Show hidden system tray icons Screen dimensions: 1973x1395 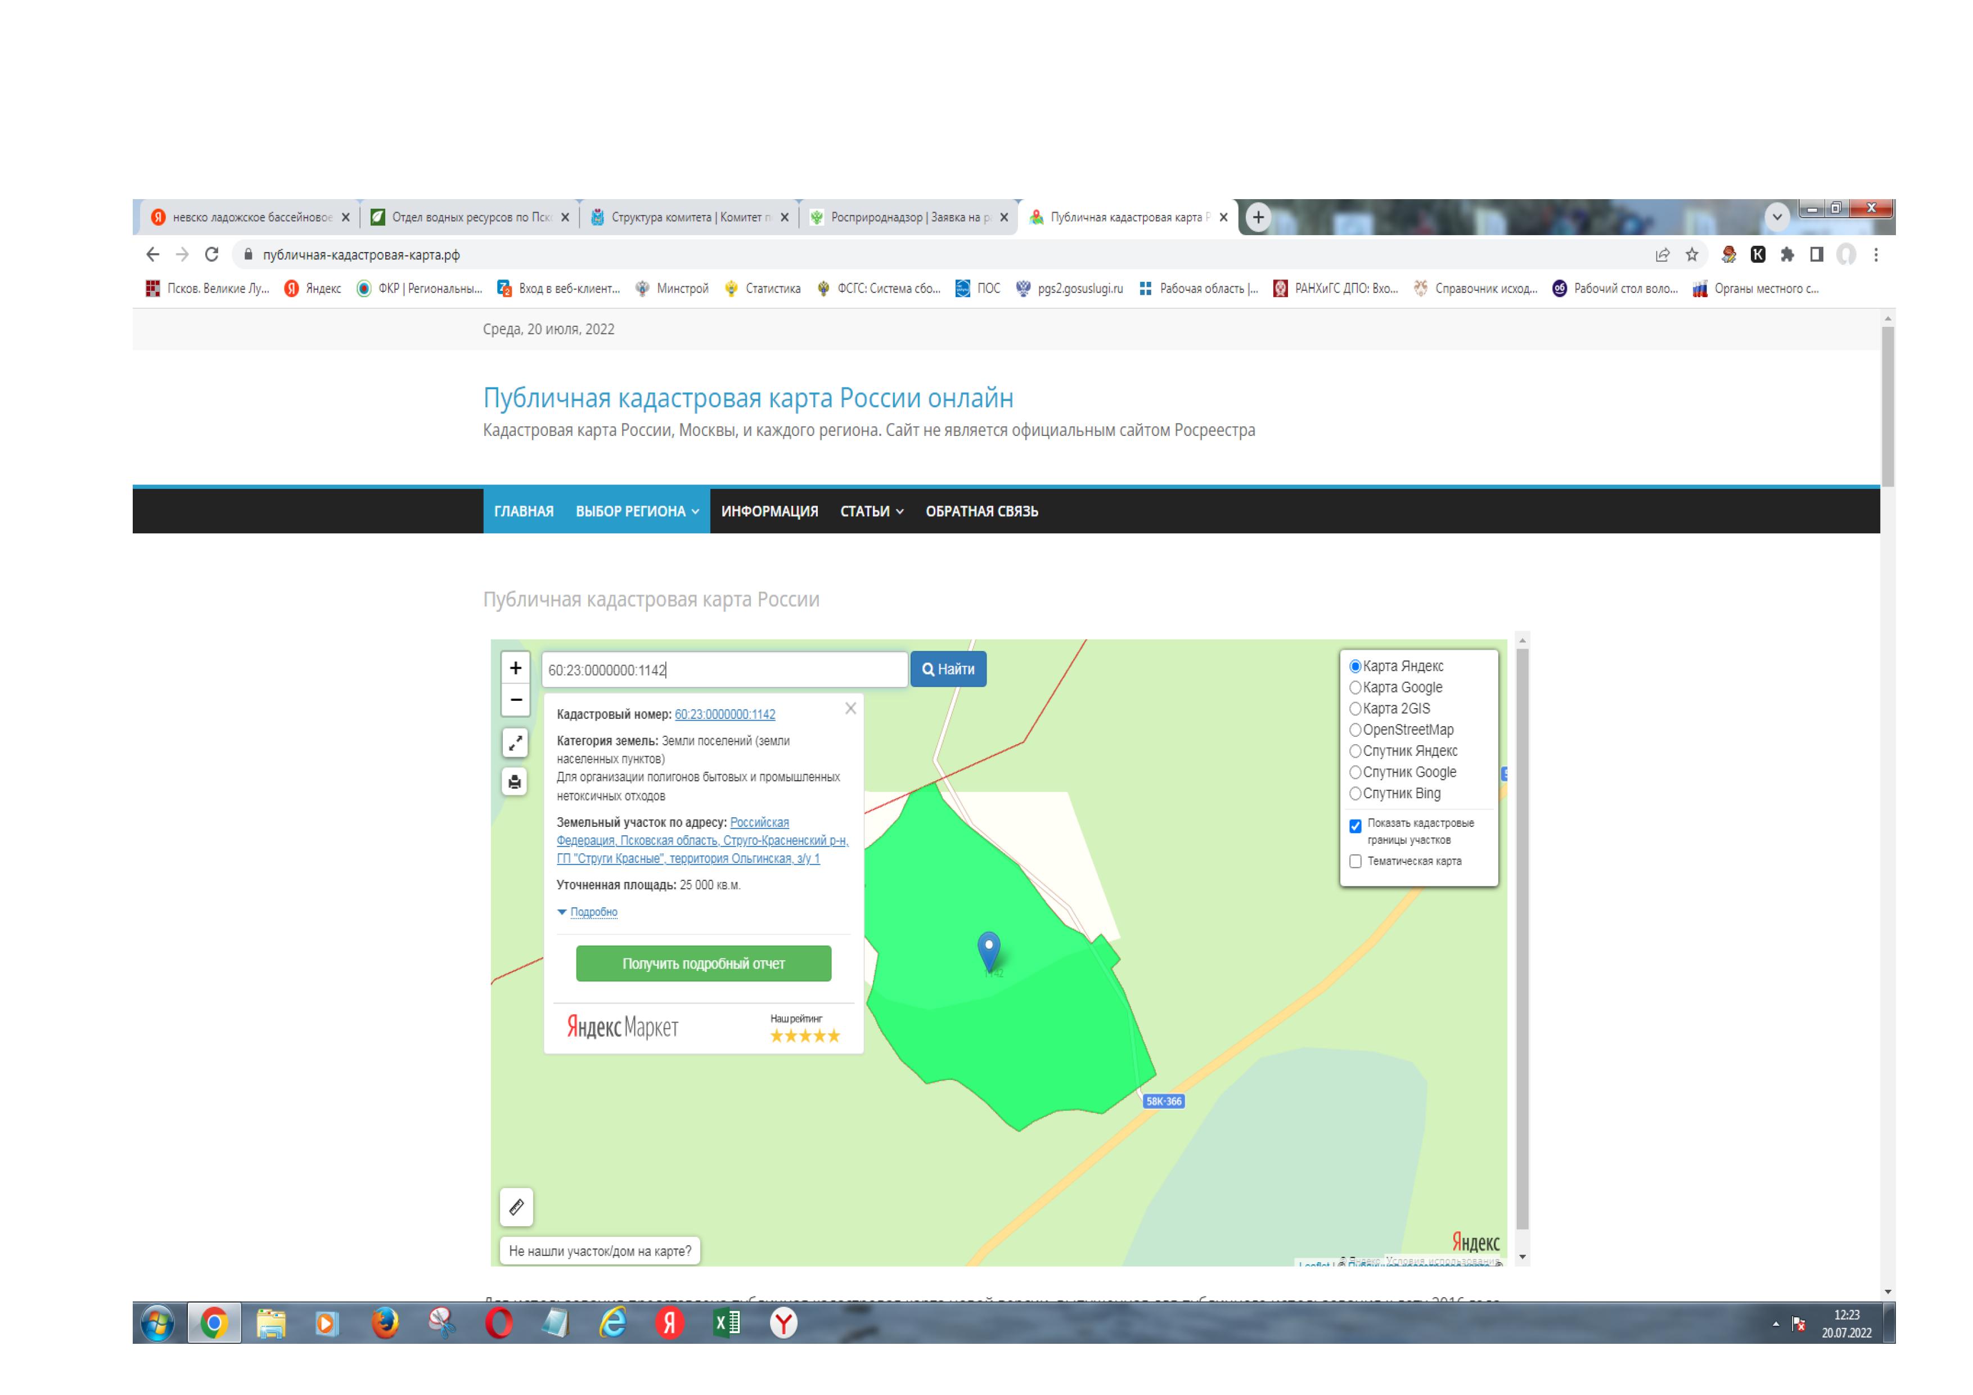pyautogui.click(x=1776, y=1325)
